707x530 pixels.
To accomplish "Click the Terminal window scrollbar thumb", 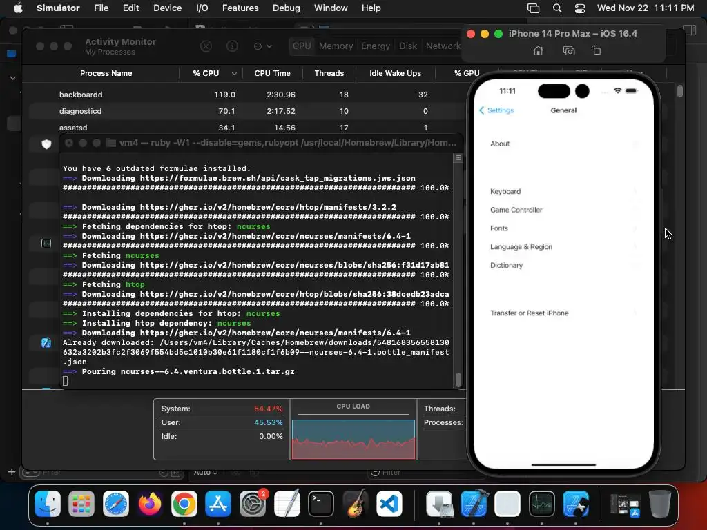I will pos(458,380).
